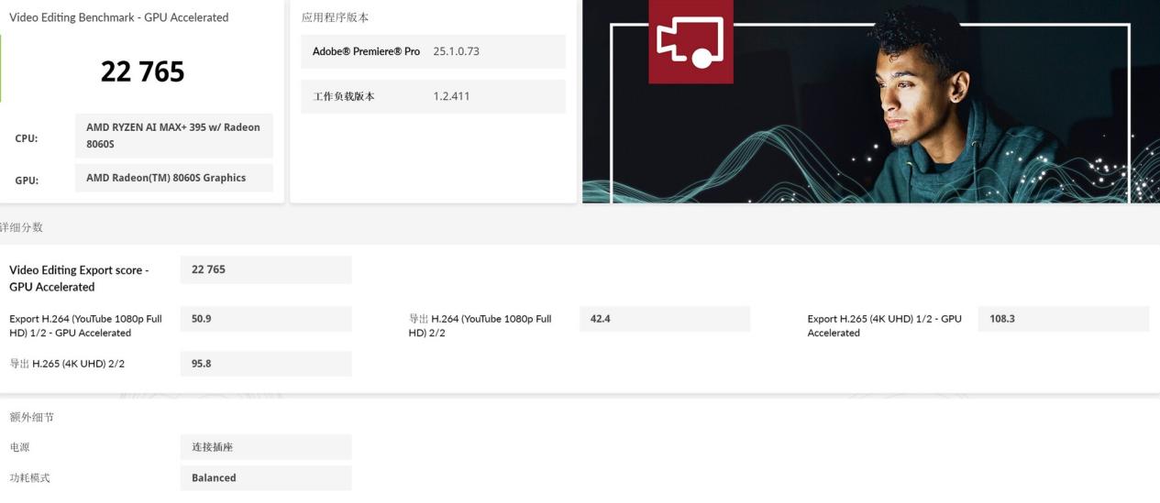Click the 导出 H.264 (YouTube 1080p Full HD) 2/2 label
The image size is (1160, 503).
pyautogui.click(x=480, y=326)
